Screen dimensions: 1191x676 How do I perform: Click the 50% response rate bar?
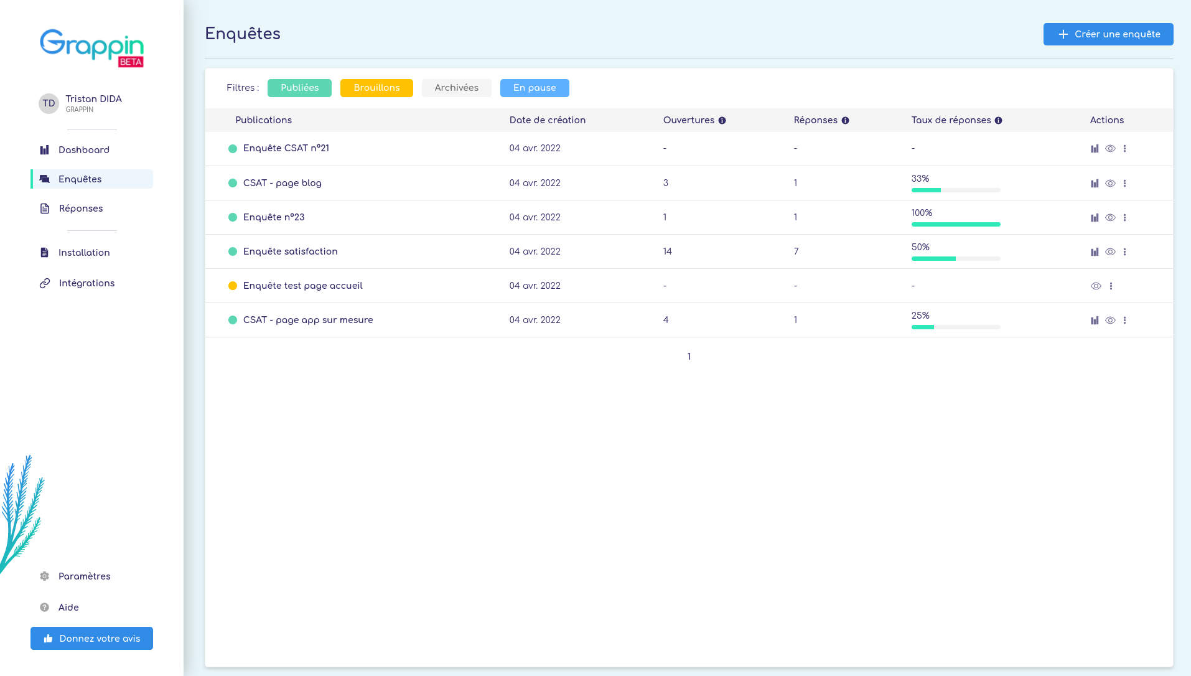point(956,259)
